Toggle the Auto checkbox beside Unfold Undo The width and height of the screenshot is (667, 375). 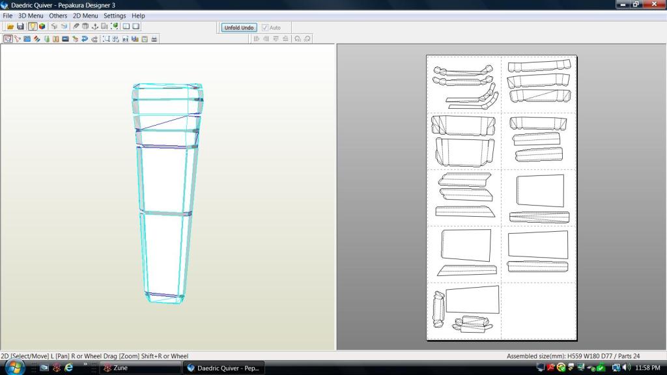[x=265, y=28]
